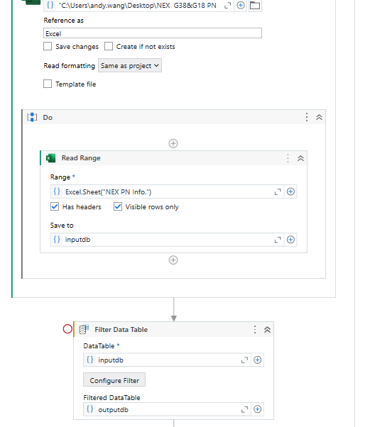Viewport: 365px width, 427px height.
Task: Add activity above Read Range
Action: tap(173, 143)
